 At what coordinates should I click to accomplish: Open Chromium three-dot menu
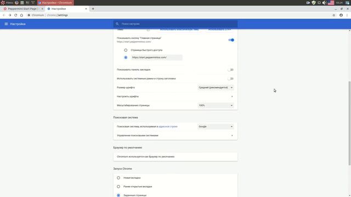pos(347,15)
